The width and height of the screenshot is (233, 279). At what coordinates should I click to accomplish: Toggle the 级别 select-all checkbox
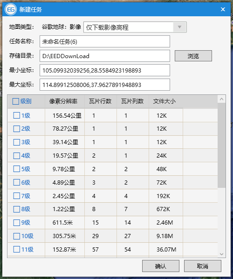pyautogui.click(x=16, y=101)
